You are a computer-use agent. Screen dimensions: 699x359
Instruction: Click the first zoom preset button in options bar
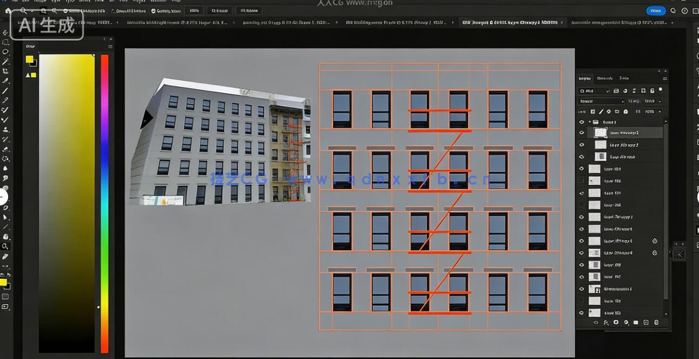194,11
